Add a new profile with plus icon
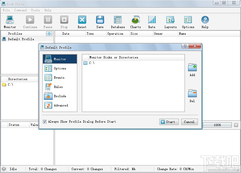The width and height of the screenshot is (241, 173). (x=49, y=34)
